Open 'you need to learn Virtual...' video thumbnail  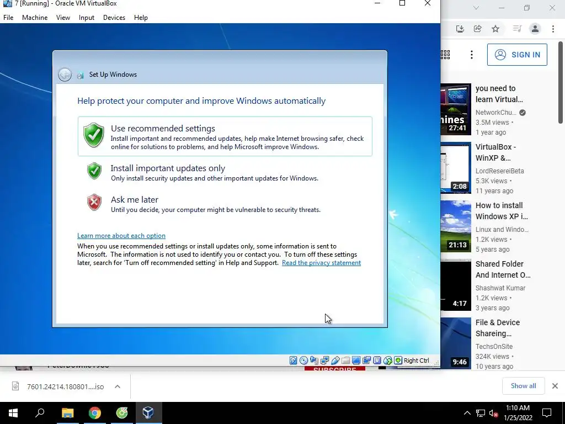[456, 109]
